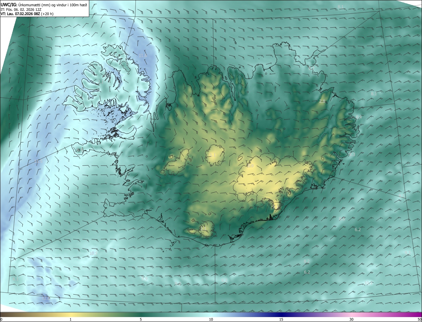Screen dimensions: 422x322
Task: Click the 1.1 value on the Hofsjökull glacier outline
Action: coord(213,155)
